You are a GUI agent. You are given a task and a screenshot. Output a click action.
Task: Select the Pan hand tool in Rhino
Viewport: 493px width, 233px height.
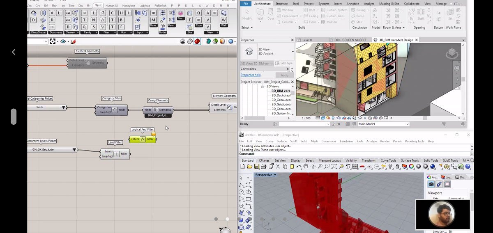click(x=305, y=167)
